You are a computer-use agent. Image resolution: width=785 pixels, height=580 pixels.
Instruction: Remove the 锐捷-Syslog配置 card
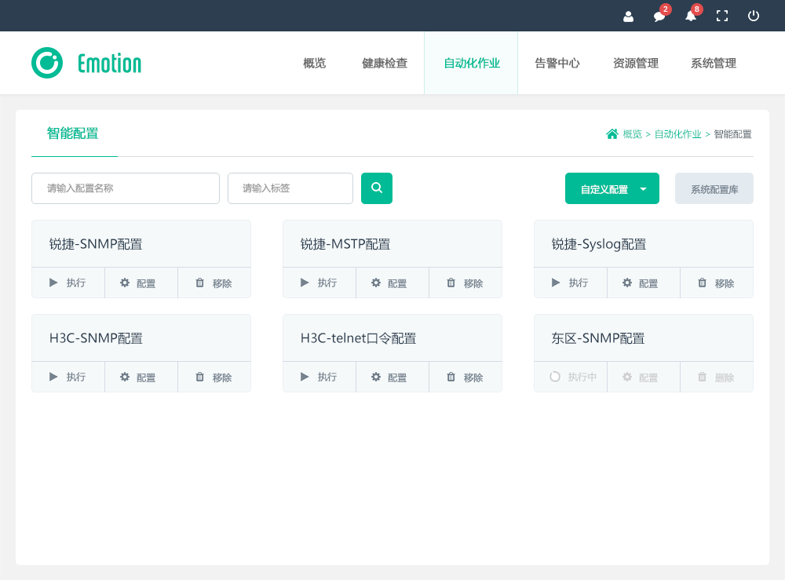[716, 283]
